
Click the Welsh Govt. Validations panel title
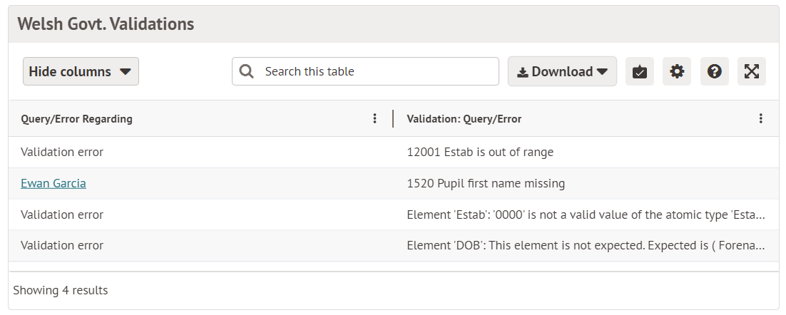click(x=106, y=24)
